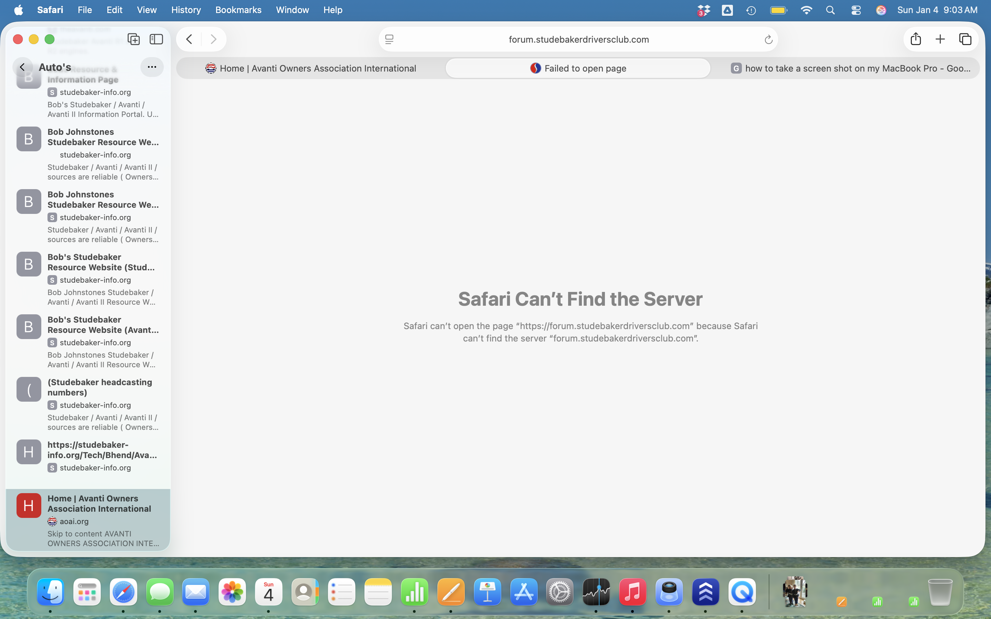Click the new tab group icon

click(134, 39)
